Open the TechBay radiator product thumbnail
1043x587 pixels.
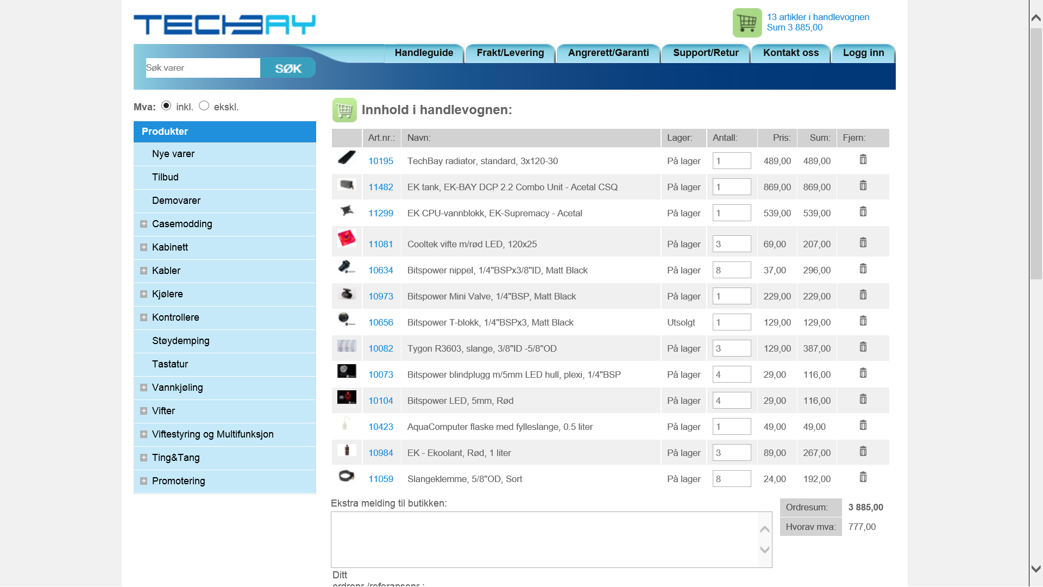(347, 158)
